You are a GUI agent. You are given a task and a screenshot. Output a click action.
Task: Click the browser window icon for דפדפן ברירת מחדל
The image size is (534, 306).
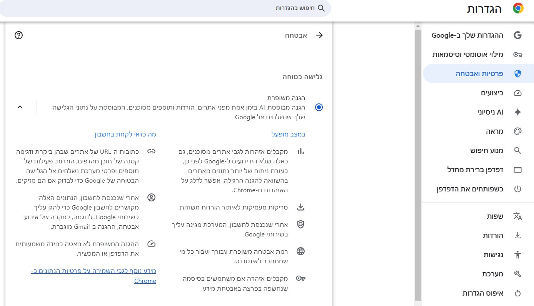click(517, 170)
